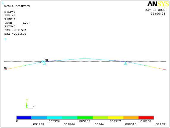Click the right roller support triangle symbol
This screenshot has height=128, width=170.
[125, 63]
